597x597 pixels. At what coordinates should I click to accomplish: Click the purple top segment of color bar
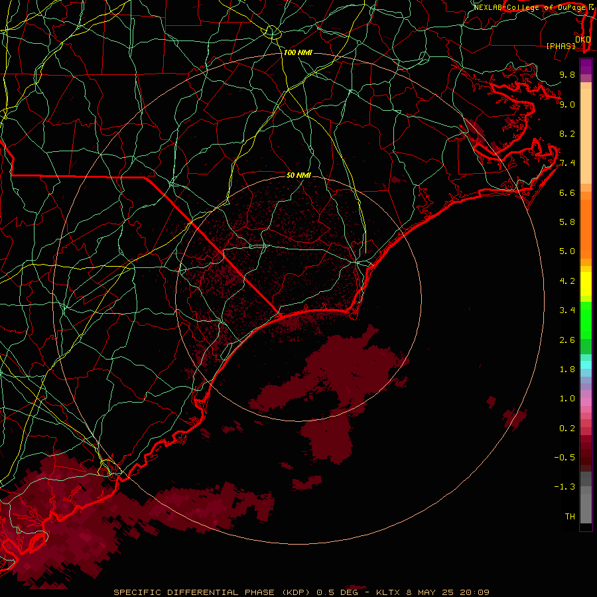tap(586, 66)
